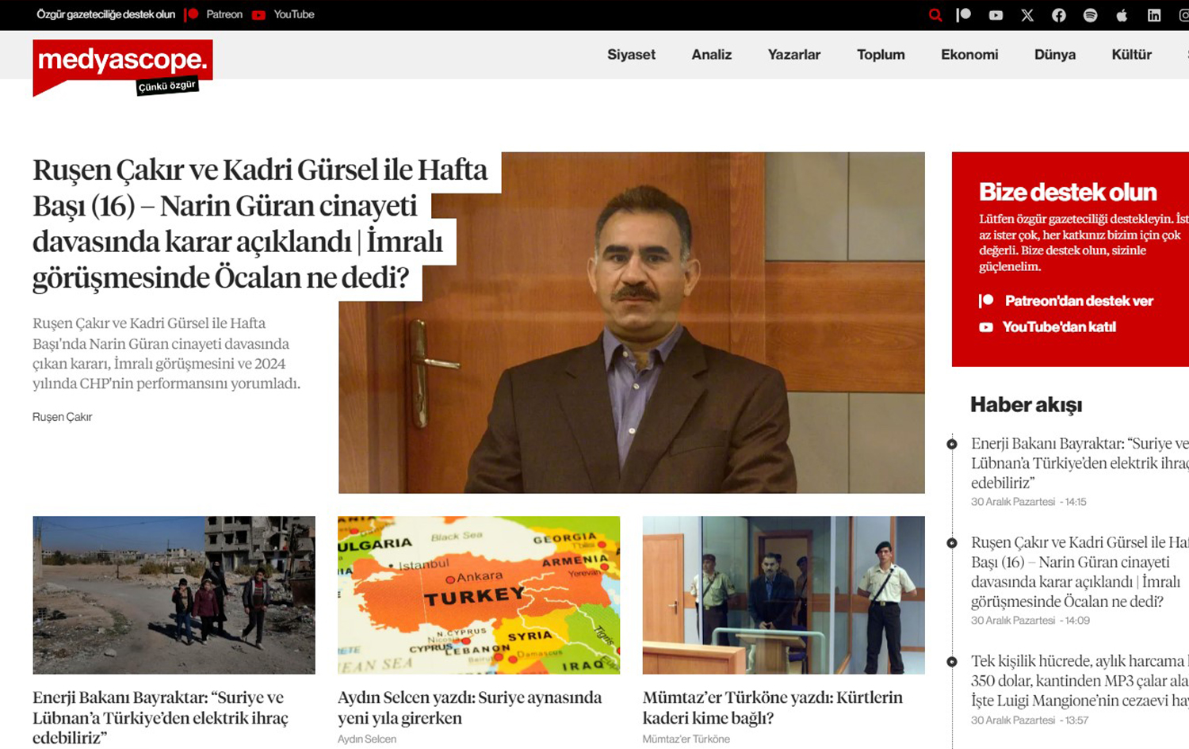The image size is (1189, 749).
Task: Open the Facebook icon in top bar
Action: coord(1058,15)
